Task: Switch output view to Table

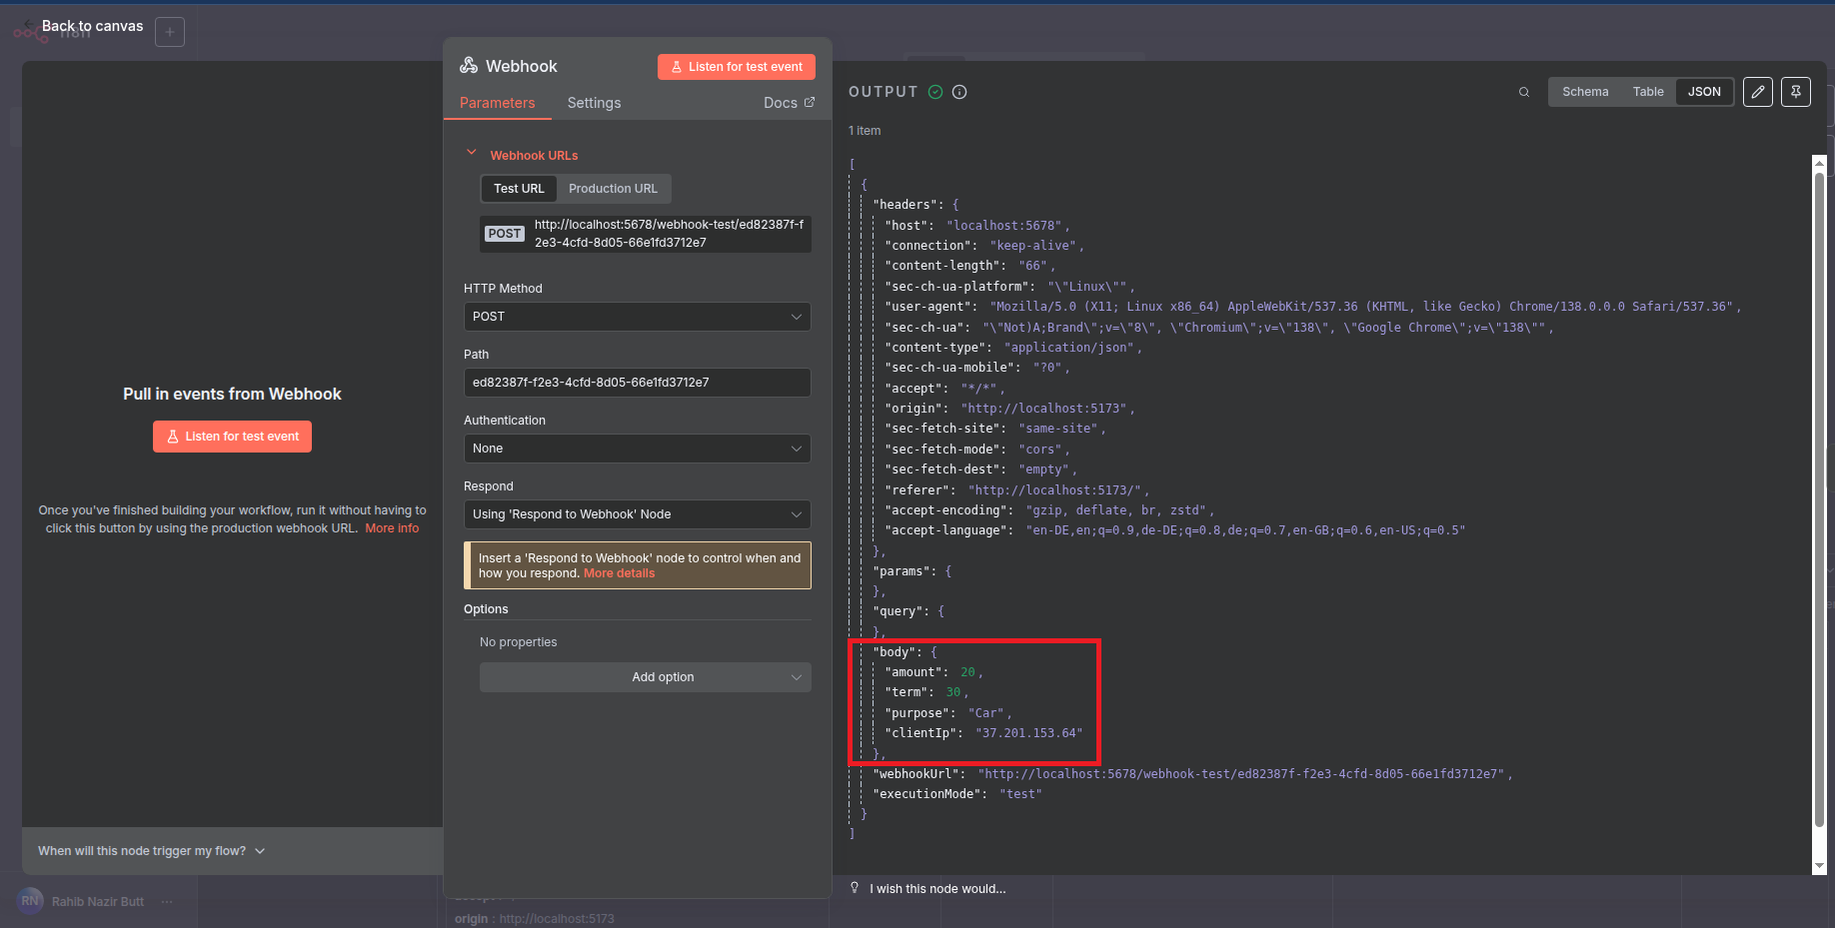Action: click(1648, 92)
